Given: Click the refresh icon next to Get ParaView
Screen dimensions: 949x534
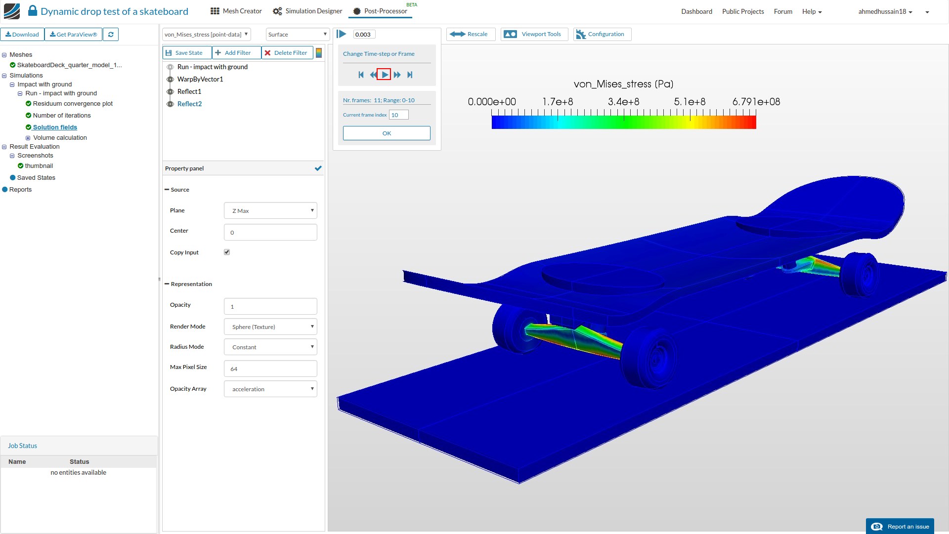Looking at the screenshot, I should (x=111, y=35).
